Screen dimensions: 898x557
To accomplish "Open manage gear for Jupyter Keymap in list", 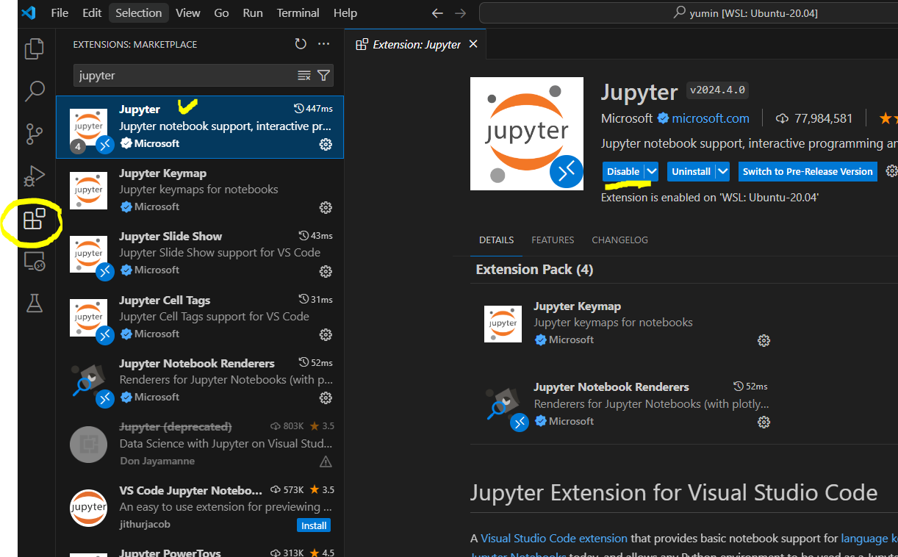I will point(326,207).
